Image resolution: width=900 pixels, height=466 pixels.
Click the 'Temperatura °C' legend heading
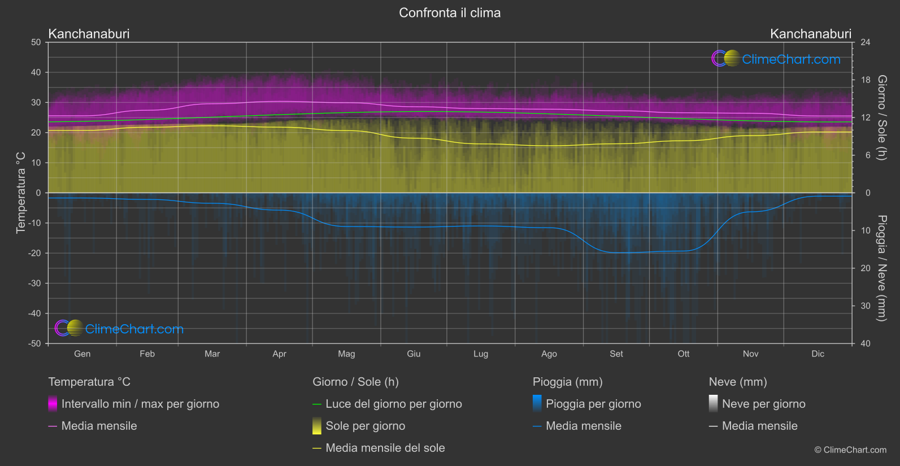click(x=89, y=382)
